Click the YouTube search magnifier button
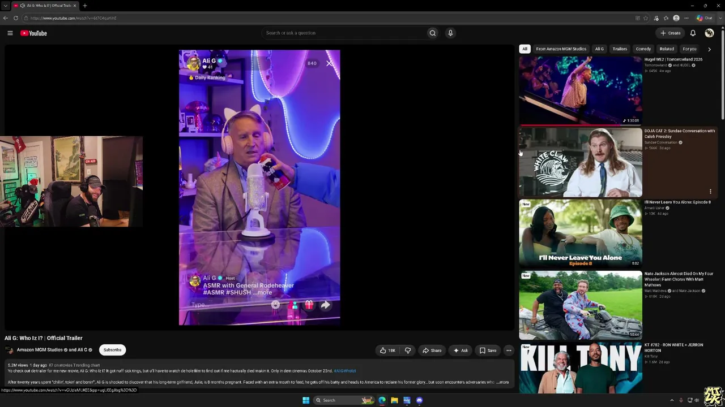725x407 pixels. (x=433, y=33)
